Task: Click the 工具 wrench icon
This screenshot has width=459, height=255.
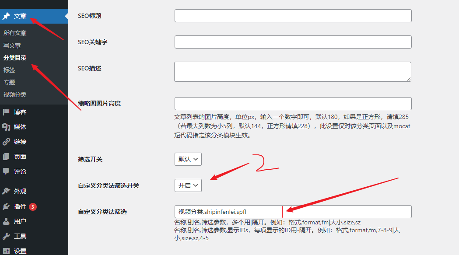Action: 6,236
